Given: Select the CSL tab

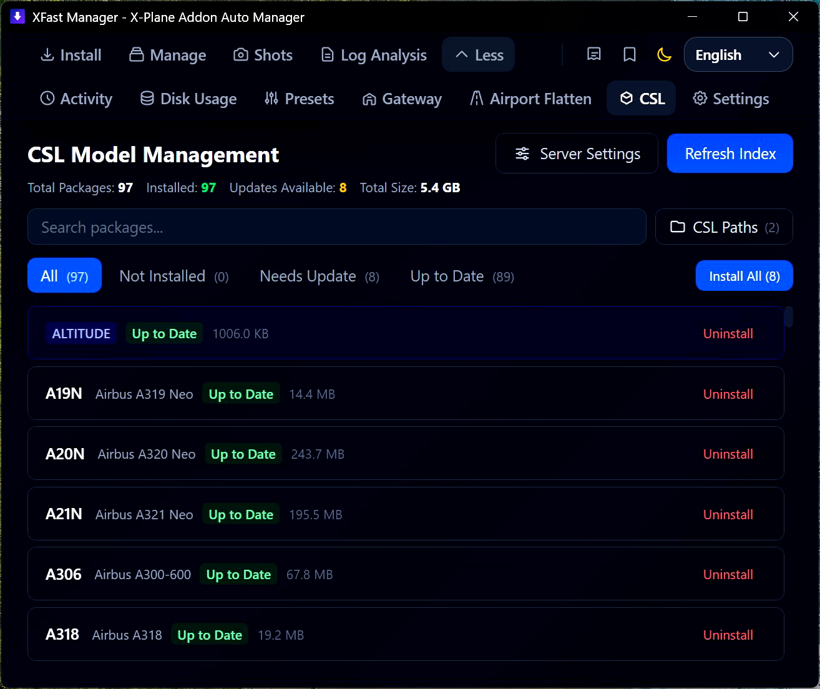Looking at the screenshot, I should tap(642, 99).
